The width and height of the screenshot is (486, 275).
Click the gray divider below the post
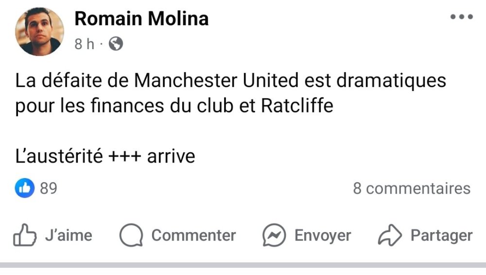pos(243,265)
